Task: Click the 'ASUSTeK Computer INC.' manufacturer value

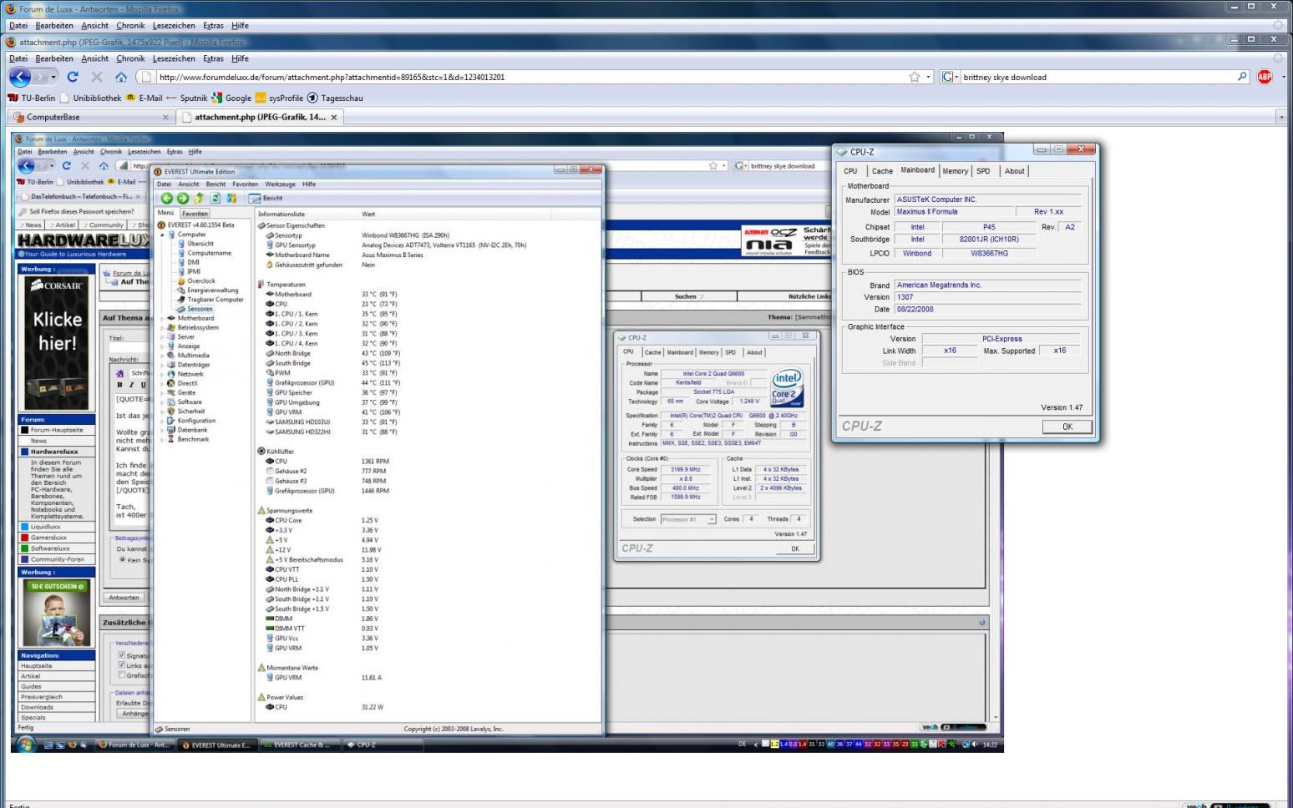Action: pyautogui.click(x=988, y=199)
